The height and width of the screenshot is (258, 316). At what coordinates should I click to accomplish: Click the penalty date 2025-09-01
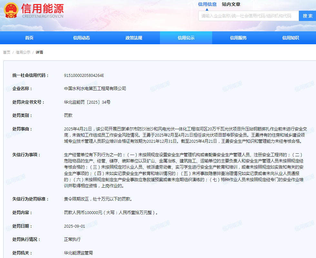[74, 226]
